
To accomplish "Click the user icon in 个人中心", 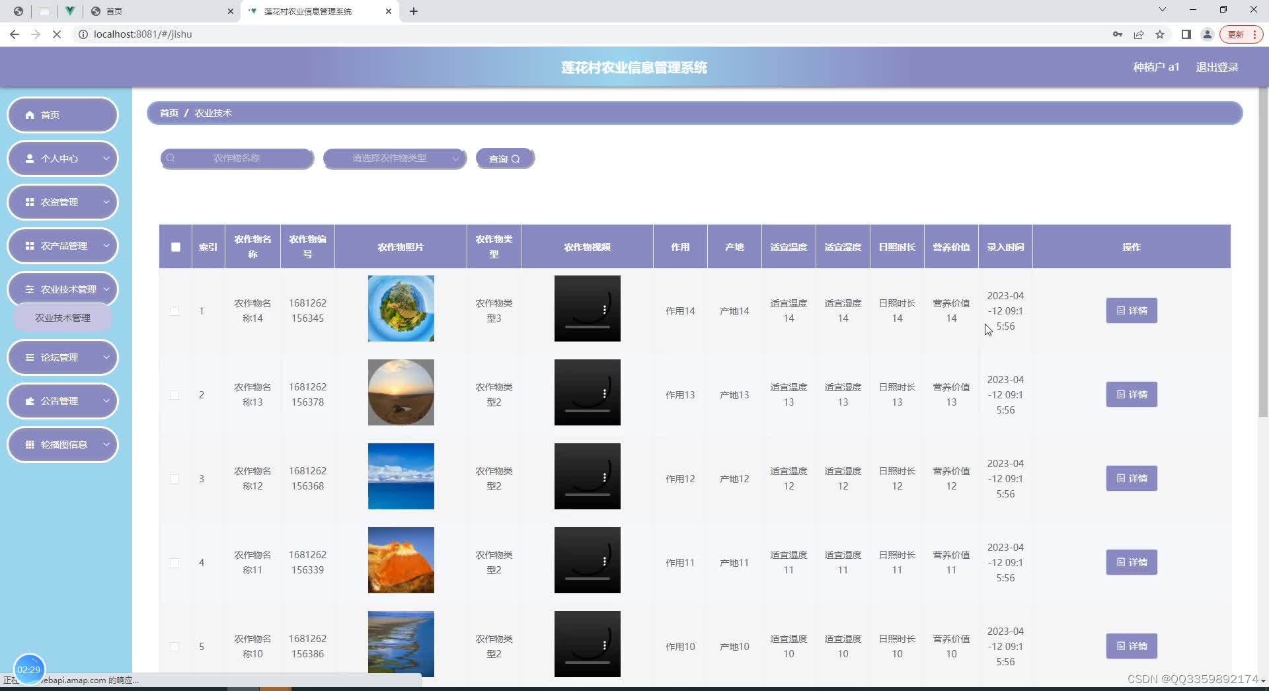I will point(30,159).
